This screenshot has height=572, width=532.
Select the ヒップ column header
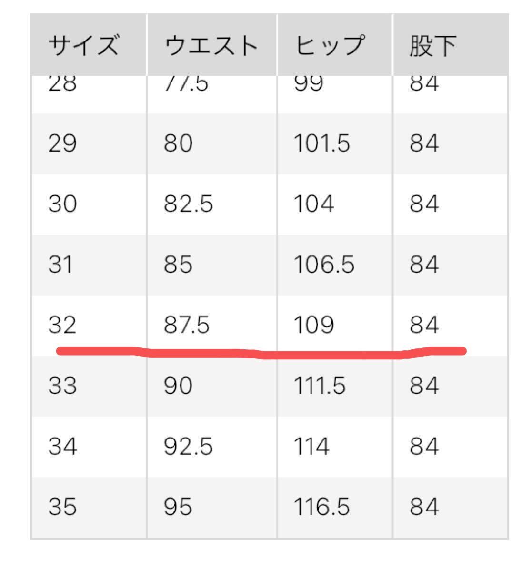[330, 46]
